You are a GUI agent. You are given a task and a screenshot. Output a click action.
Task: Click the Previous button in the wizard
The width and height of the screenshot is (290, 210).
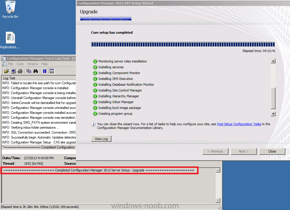click(x=215, y=151)
